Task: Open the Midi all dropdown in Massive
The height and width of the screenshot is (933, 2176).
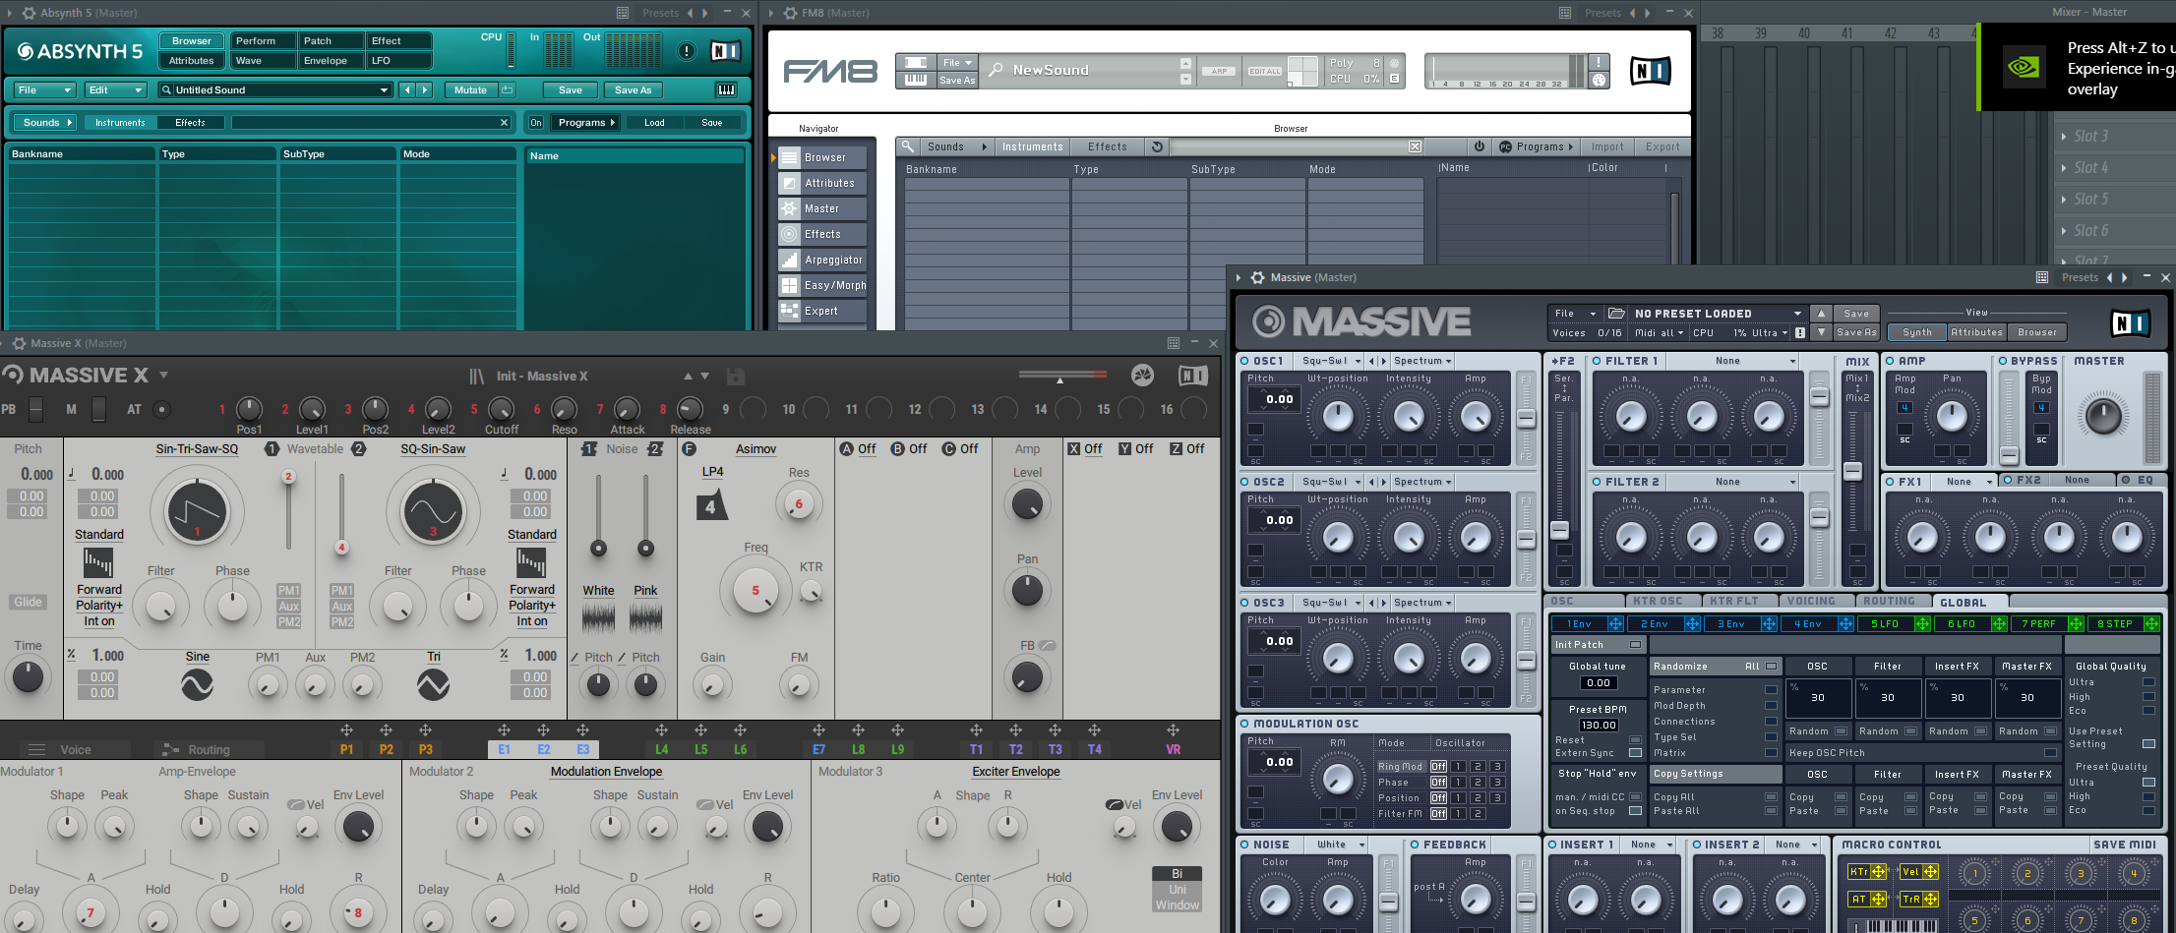Action: coord(1660,332)
